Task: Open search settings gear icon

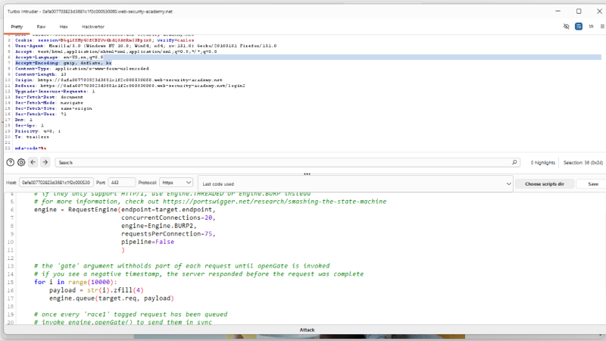Action: (21, 162)
